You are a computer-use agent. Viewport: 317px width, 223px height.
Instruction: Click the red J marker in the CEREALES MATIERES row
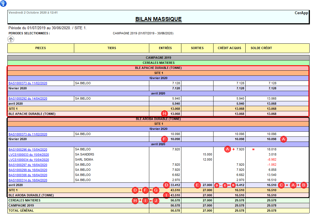point(155,201)
